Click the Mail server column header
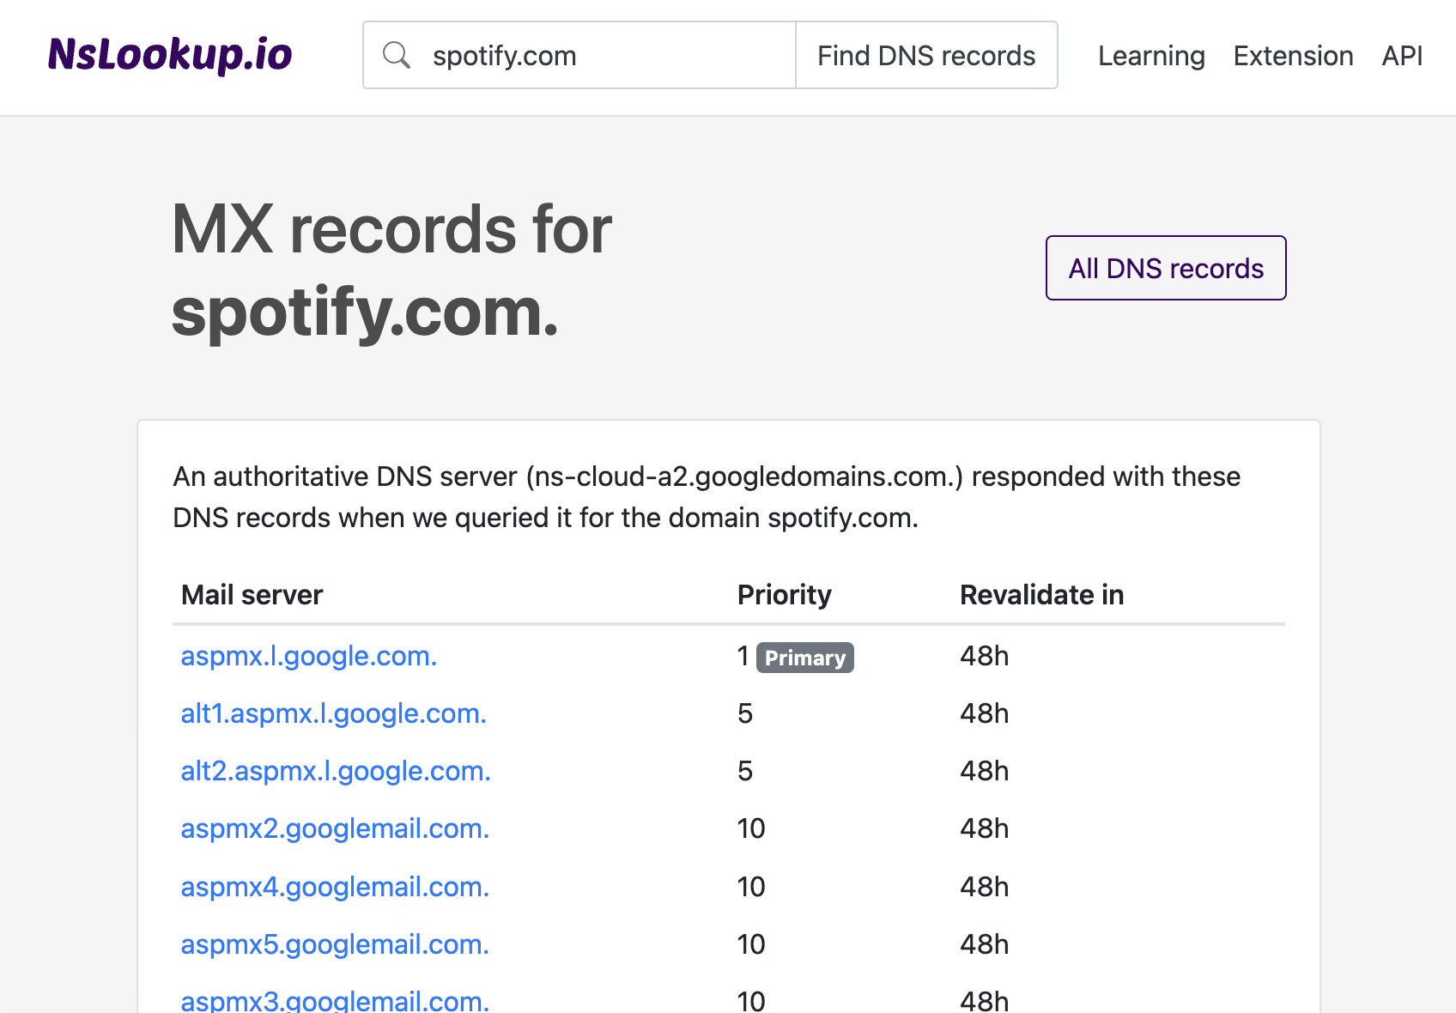The image size is (1456, 1013). (x=252, y=594)
